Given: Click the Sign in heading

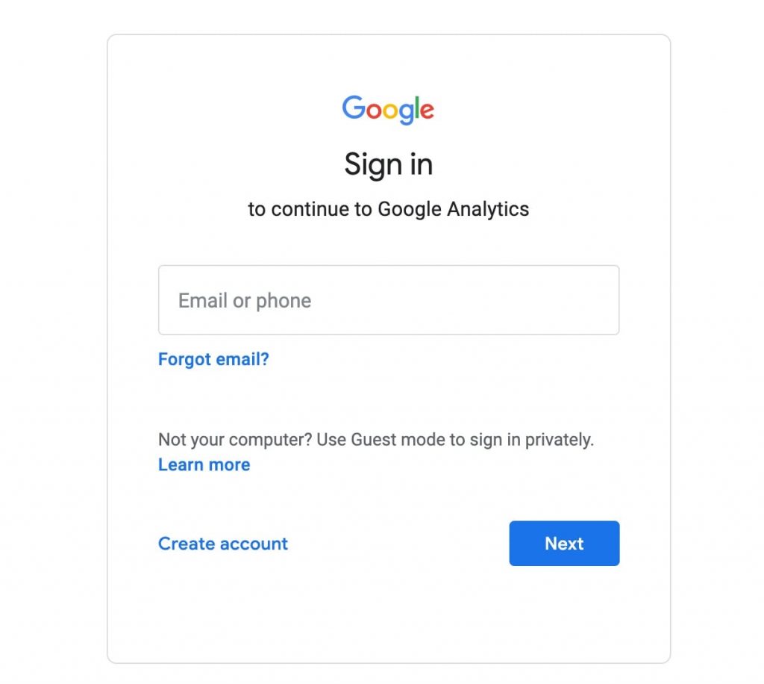Looking at the screenshot, I should [x=388, y=164].
